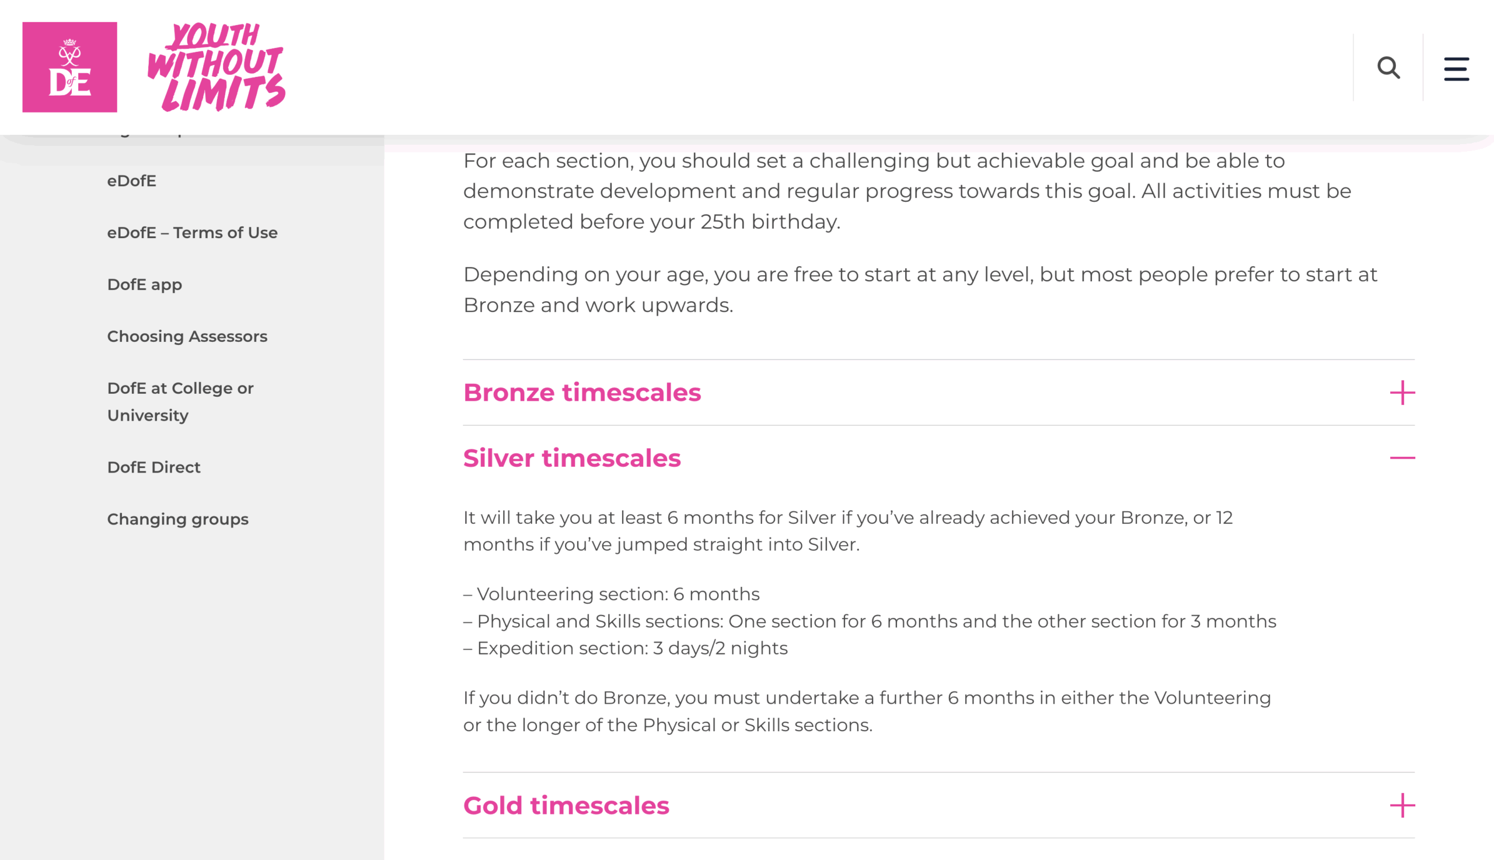The width and height of the screenshot is (1494, 860).
Task: Go to eDofE sidebar link
Action: click(x=132, y=181)
